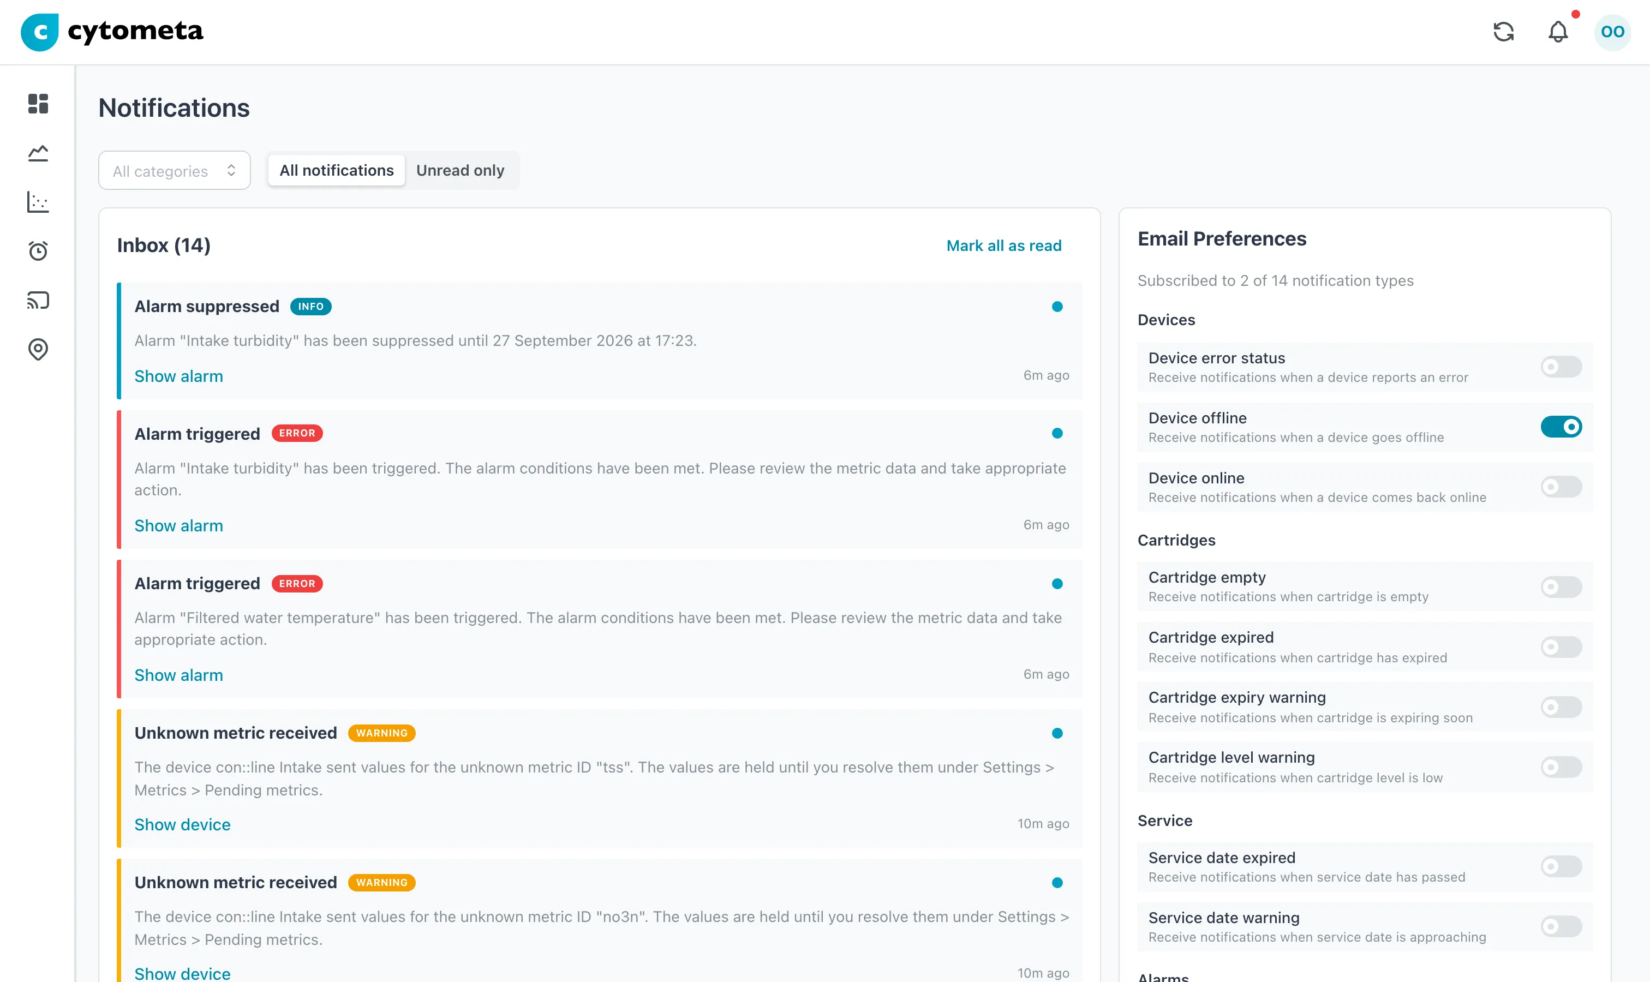Open the cast devices icon in sidebar
1650x982 pixels.
click(x=38, y=300)
